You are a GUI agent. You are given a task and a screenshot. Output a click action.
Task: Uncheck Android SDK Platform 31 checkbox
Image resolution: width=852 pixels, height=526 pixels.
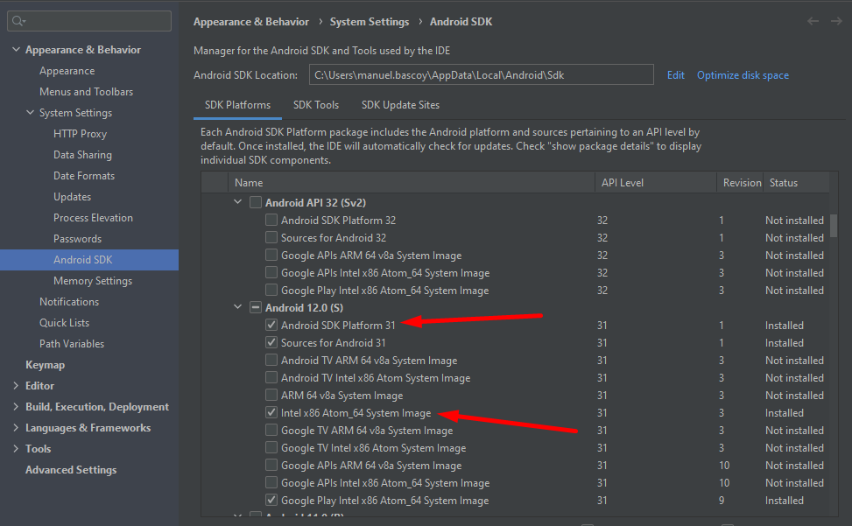pos(271,326)
